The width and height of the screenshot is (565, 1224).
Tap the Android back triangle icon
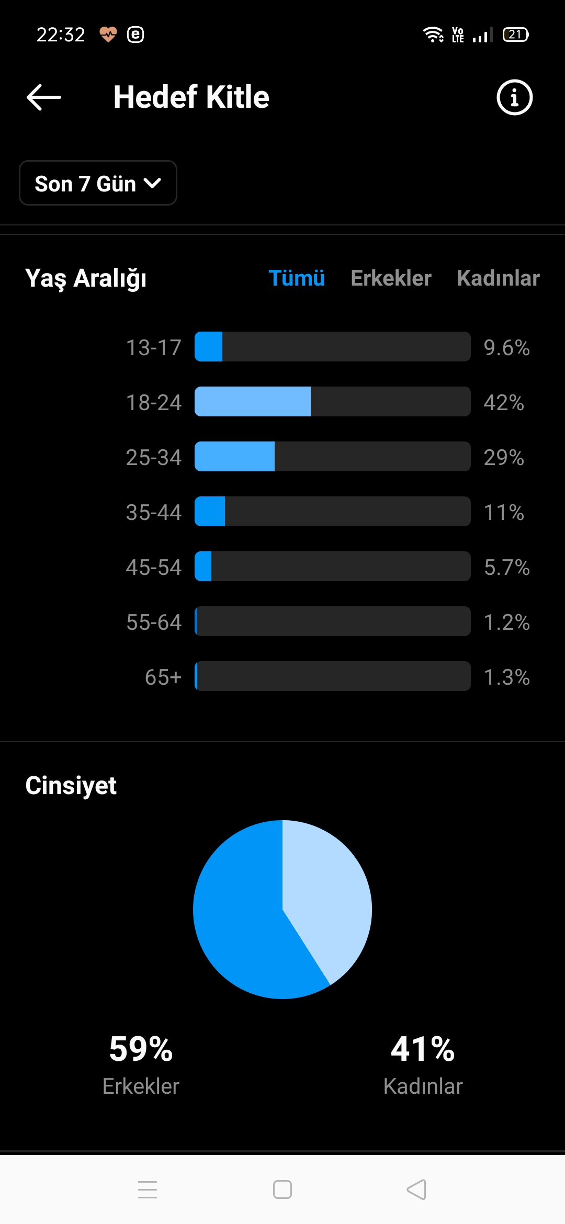416,1189
